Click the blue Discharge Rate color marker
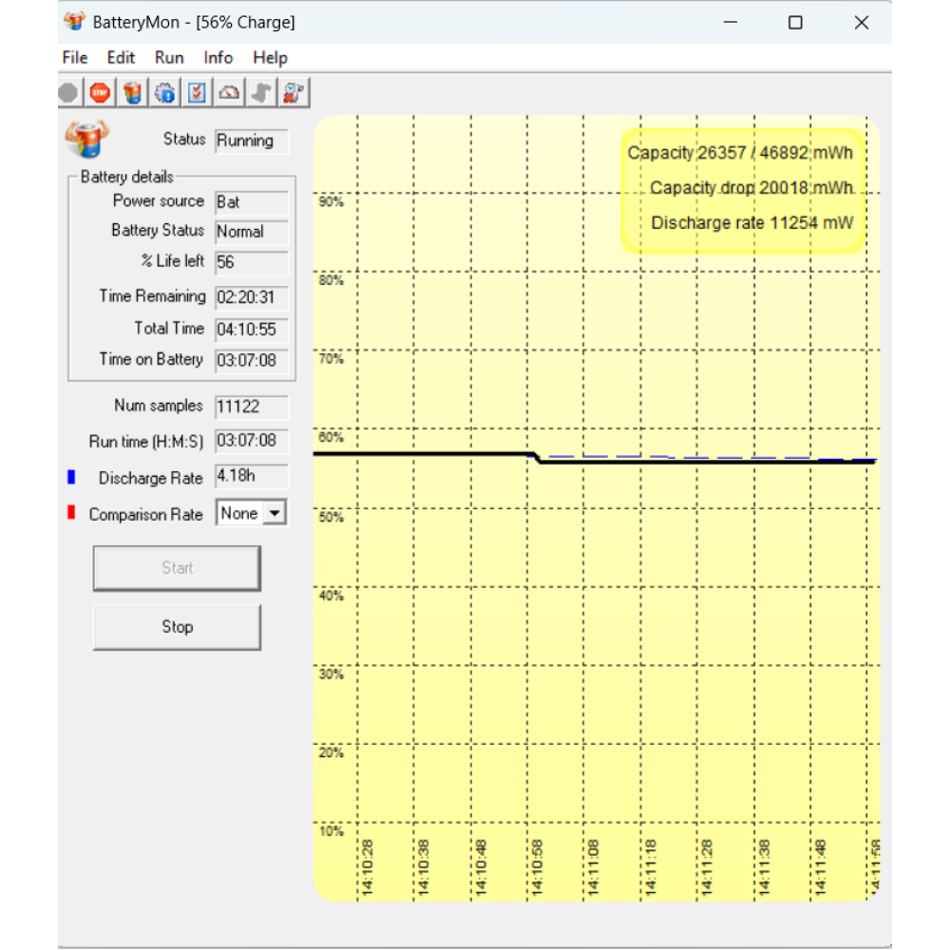The width and height of the screenshot is (950, 950). point(71,478)
